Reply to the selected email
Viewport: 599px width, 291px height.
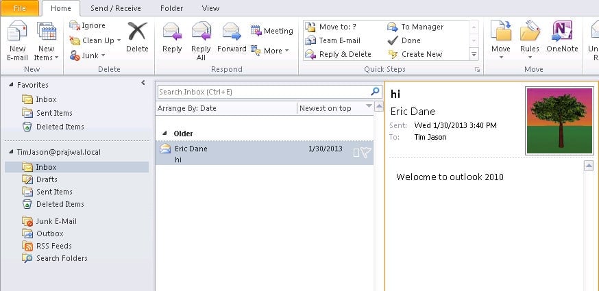172,37
